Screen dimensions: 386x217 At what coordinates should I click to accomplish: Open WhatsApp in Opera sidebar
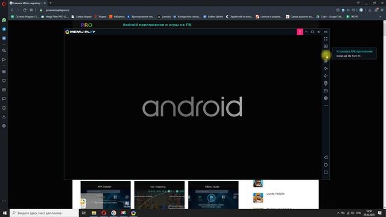[x=4, y=20]
